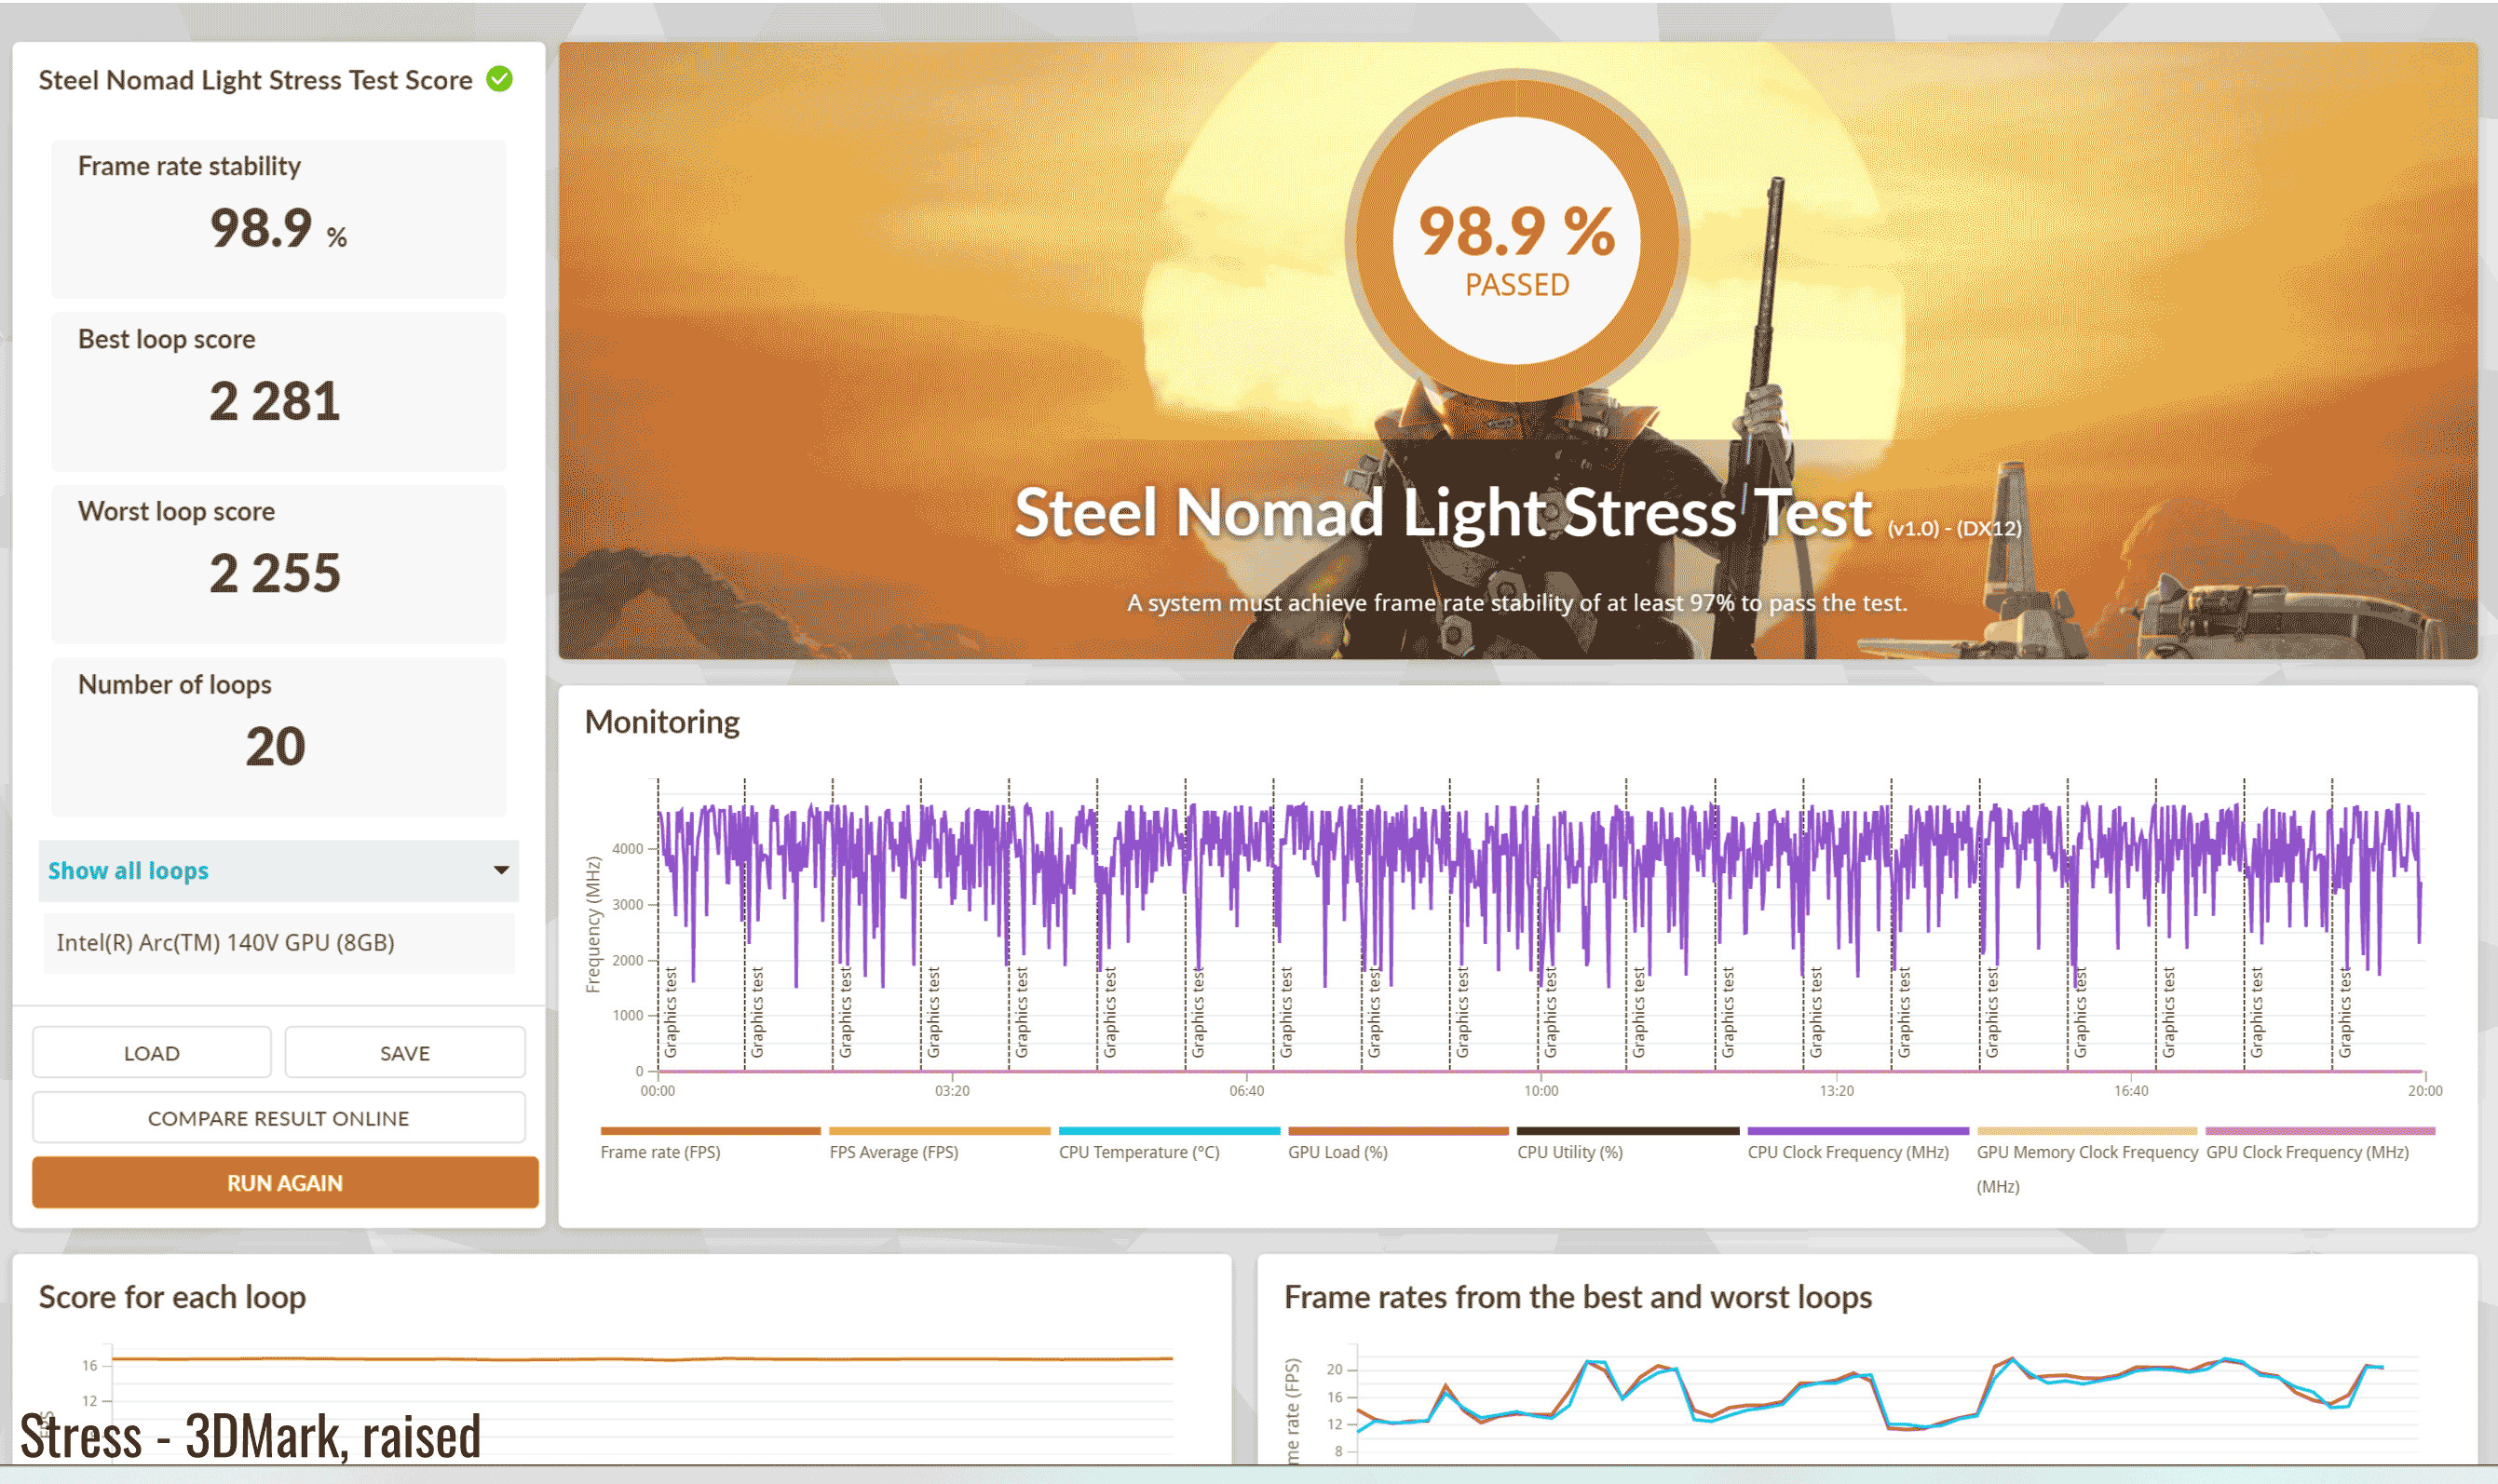Toggle the CPU Utility (%) legend entry
Screen dimensions: 2498x1484
tap(1568, 1152)
